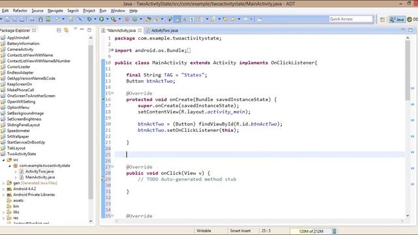Create a new Java package from toolbar
418x235 pixels.
127,19
